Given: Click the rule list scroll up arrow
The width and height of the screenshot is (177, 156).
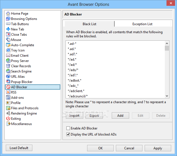Looking at the screenshot, I should tap(167, 43).
